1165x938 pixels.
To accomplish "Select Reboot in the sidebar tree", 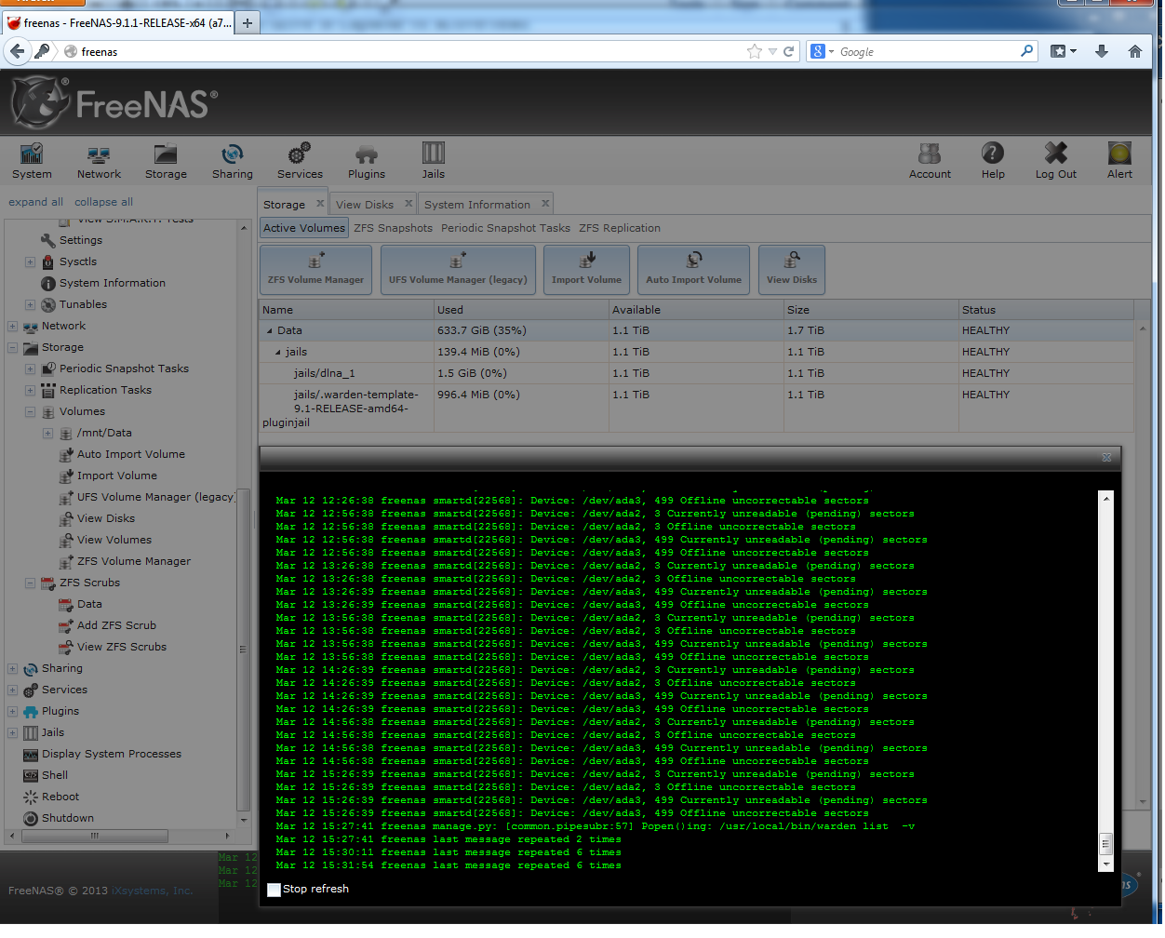I will coord(60,797).
